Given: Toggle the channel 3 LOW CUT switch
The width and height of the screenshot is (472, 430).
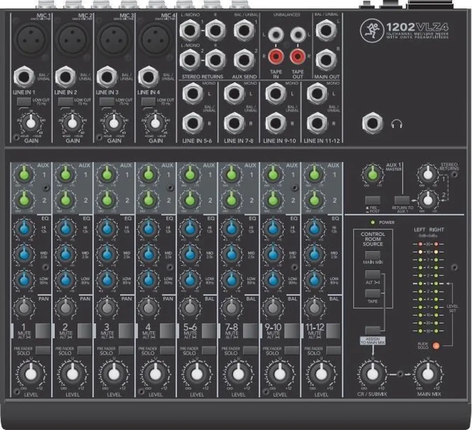Looking at the screenshot, I should point(107,102).
